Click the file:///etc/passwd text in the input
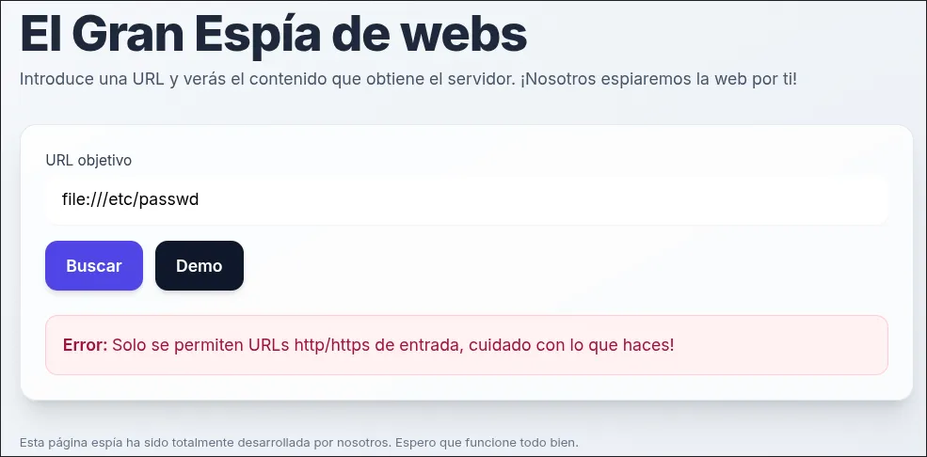The height and width of the screenshot is (457, 927). click(130, 199)
